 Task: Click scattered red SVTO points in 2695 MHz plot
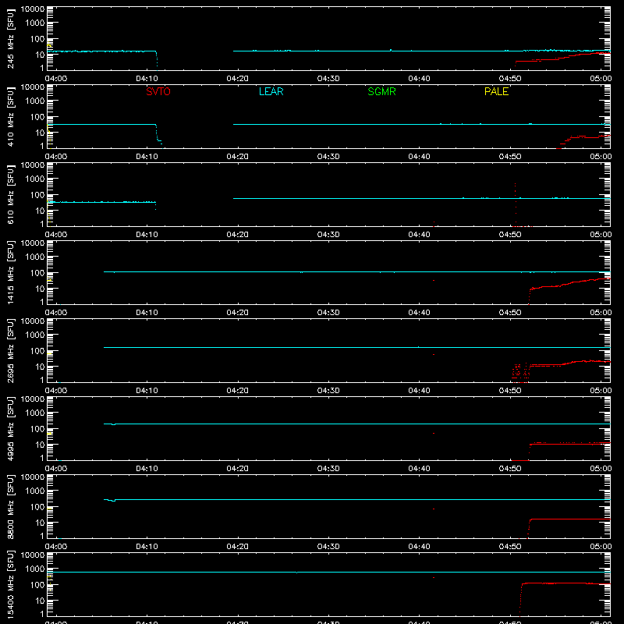pyautogui.click(x=520, y=373)
